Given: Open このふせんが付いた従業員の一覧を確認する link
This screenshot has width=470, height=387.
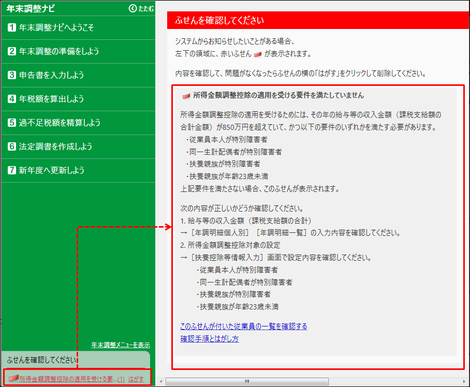Looking at the screenshot, I should tap(244, 326).
